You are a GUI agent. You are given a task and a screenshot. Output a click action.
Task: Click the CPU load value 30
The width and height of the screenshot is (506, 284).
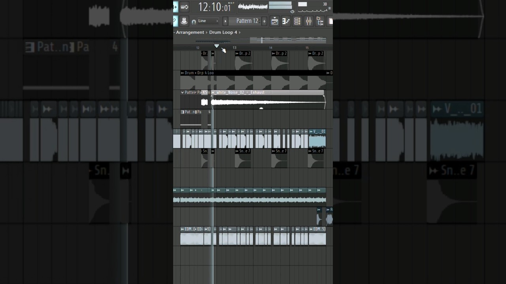(x=325, y=4)
